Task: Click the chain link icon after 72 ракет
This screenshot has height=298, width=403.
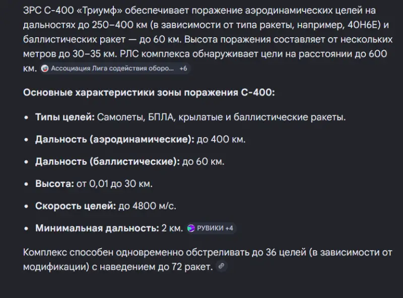Action: 221,266
